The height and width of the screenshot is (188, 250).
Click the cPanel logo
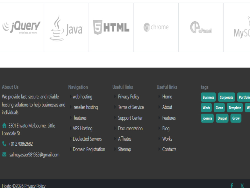[x=201, y=27]
